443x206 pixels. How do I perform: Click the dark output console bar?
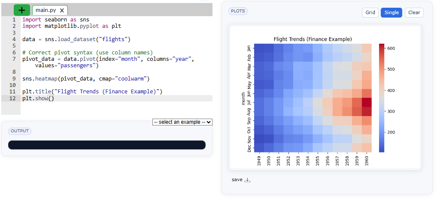pyautogui.click(x=106, y=145)
